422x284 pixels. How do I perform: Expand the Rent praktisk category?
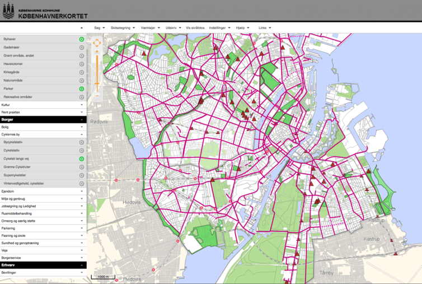pyautogui.click(x=43, y=112)
